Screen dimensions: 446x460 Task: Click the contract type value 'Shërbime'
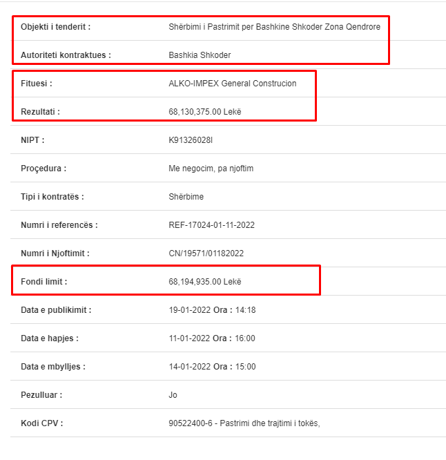pos(186,197)
